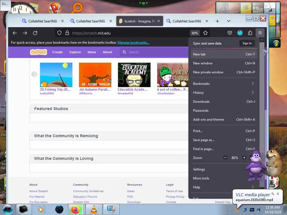Reload the Scratch page
The height and width of the screenshot is (215, 287).
tap(35, 33)
